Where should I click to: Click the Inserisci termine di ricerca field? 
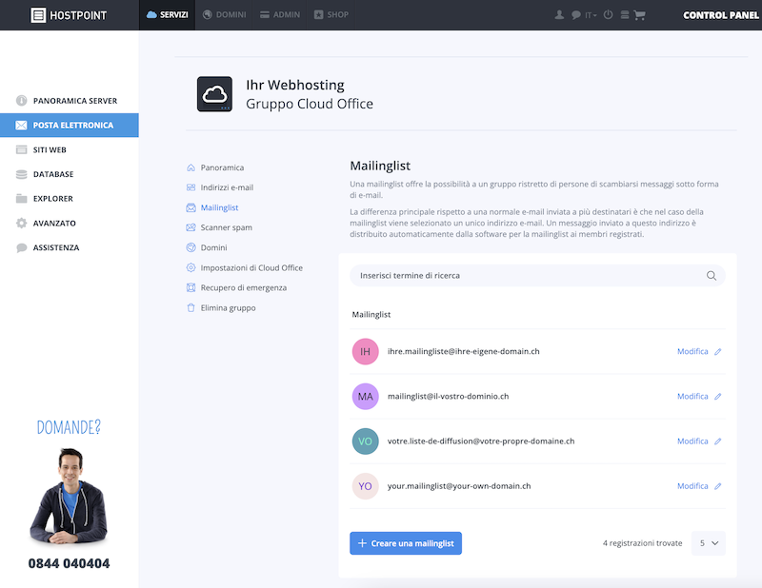point(537,276)
